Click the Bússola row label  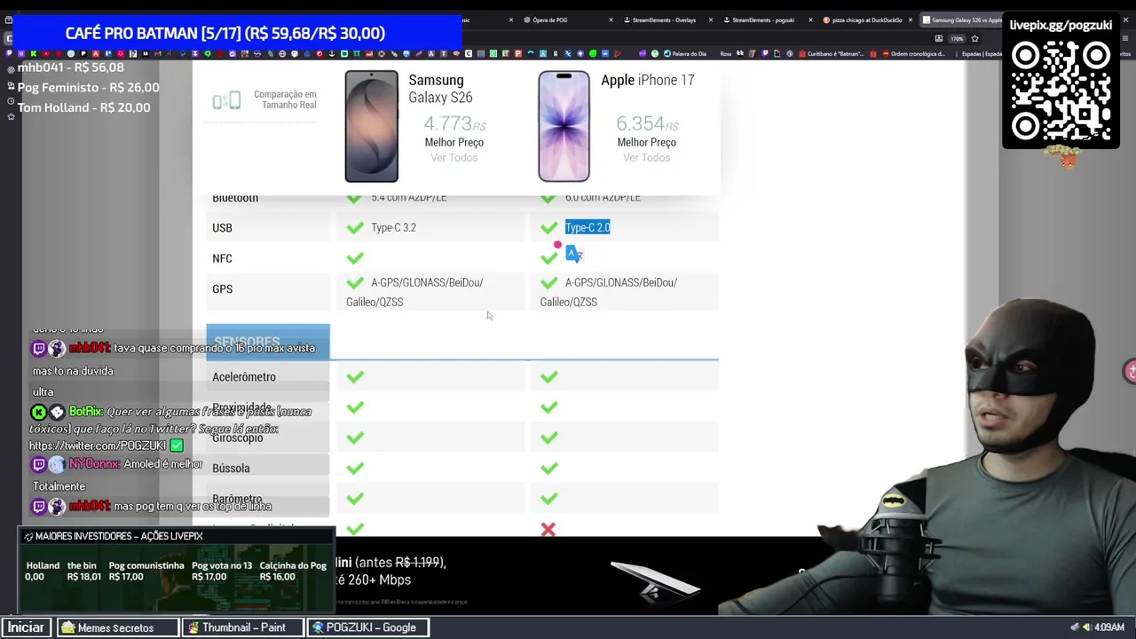[231, 469]
